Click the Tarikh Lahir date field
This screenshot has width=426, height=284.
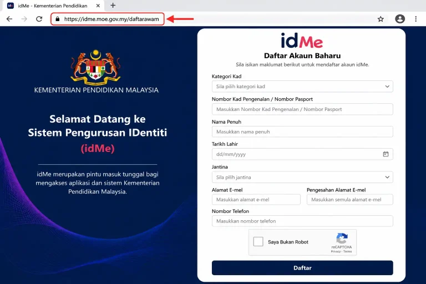[302, 154]
